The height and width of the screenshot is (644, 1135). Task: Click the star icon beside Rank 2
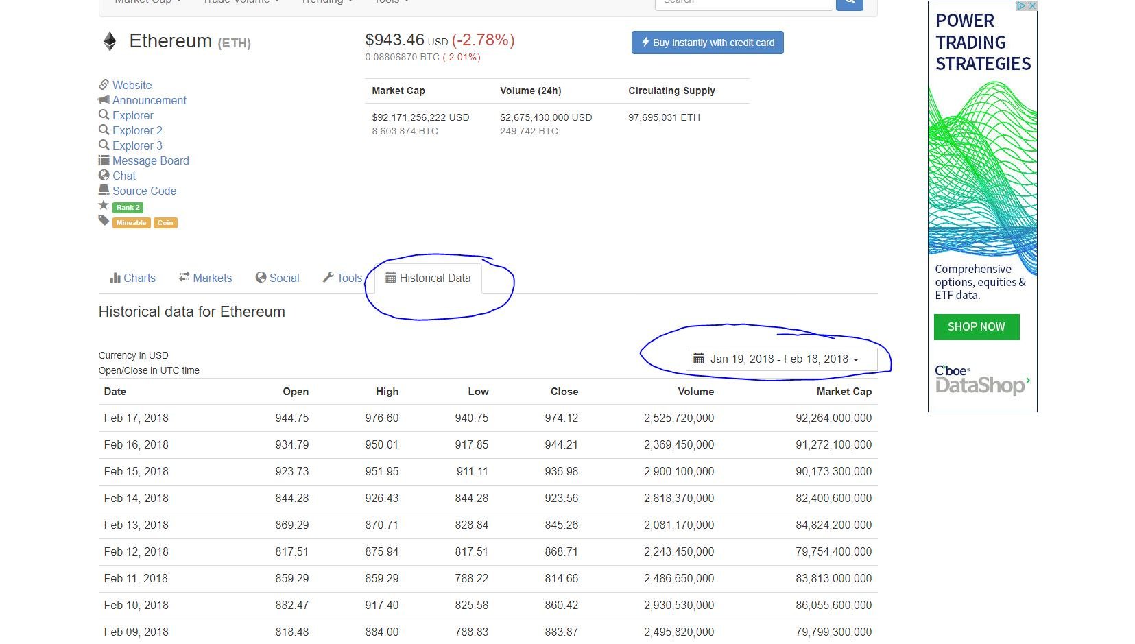pos(104,205)
